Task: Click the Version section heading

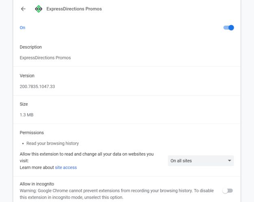Action: [x=27, y=76]
